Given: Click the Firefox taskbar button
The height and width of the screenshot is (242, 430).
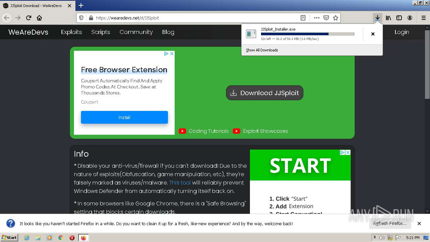Looking at the screenshot, I should (83, 238).
